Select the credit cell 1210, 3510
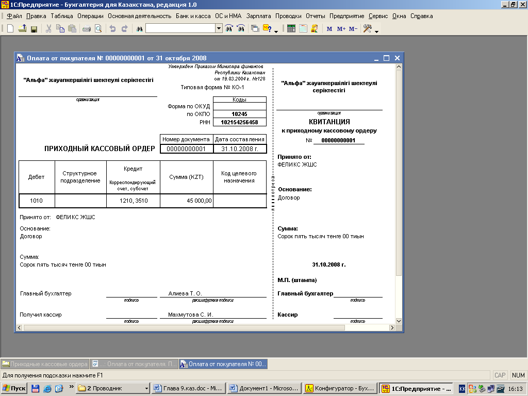Screen dimensions: 528x396 coord(134,201)
